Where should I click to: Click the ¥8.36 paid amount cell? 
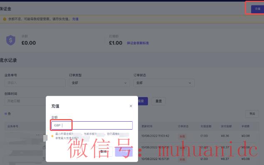(x=225, y=136)
